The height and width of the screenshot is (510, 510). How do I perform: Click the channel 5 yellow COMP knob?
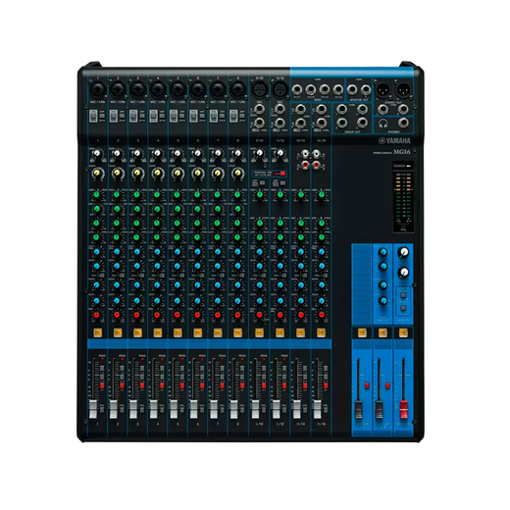[178, 173]
